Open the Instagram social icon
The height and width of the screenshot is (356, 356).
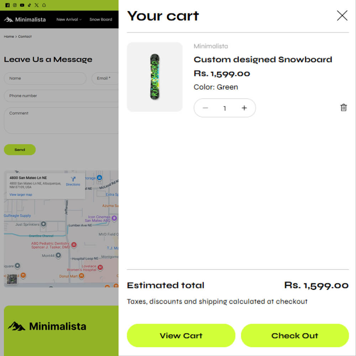click(15, 5)
